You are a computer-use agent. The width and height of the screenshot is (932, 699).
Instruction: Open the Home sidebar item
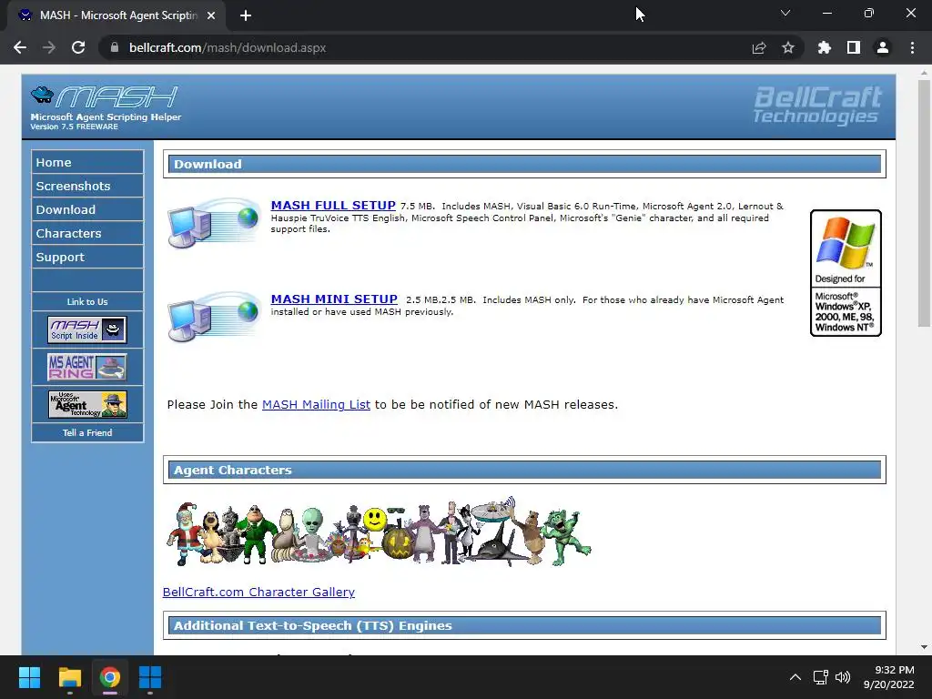87,162
